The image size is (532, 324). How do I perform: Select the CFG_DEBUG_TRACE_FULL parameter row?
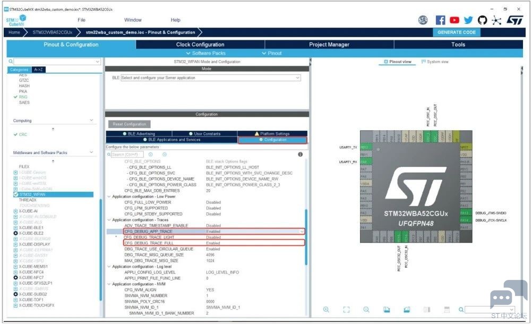click(214, 243)
